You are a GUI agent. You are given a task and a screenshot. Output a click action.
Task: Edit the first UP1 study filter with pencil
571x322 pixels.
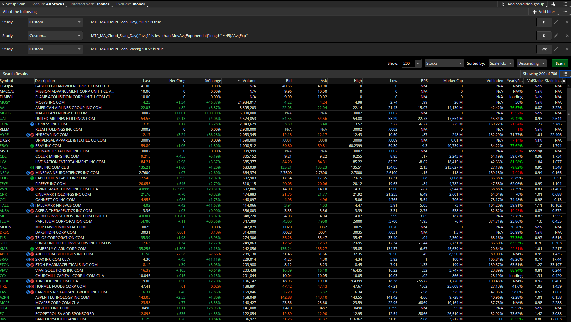click(x=556, y=22)
